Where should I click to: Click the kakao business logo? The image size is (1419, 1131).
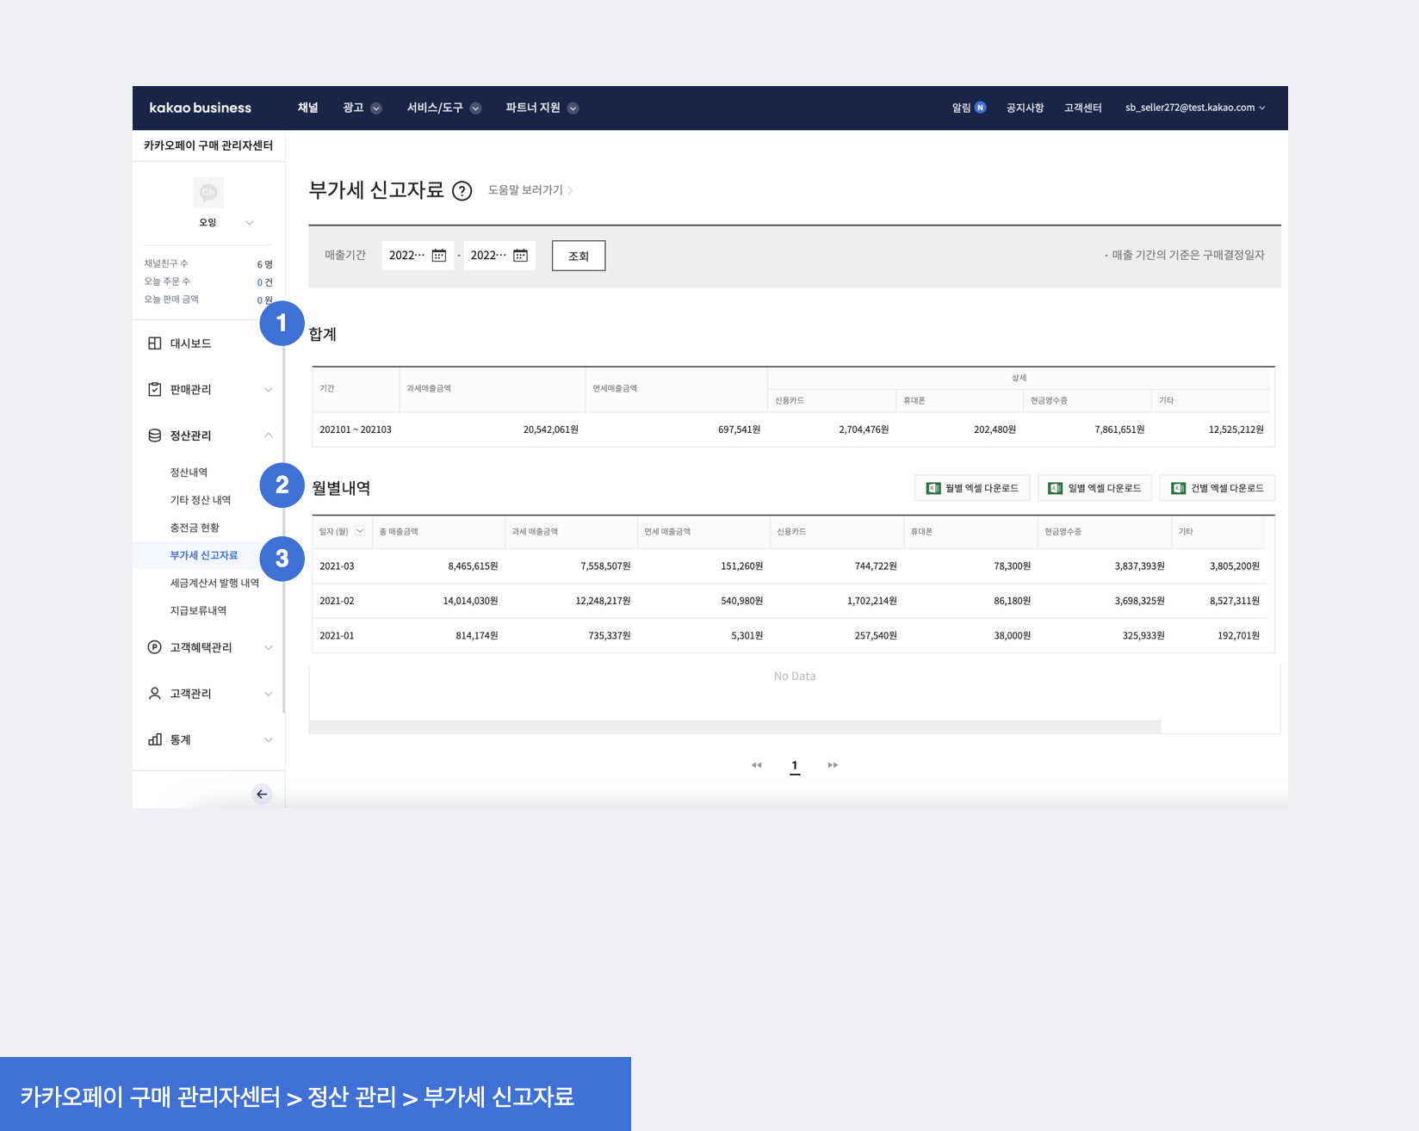pos(200,108)
